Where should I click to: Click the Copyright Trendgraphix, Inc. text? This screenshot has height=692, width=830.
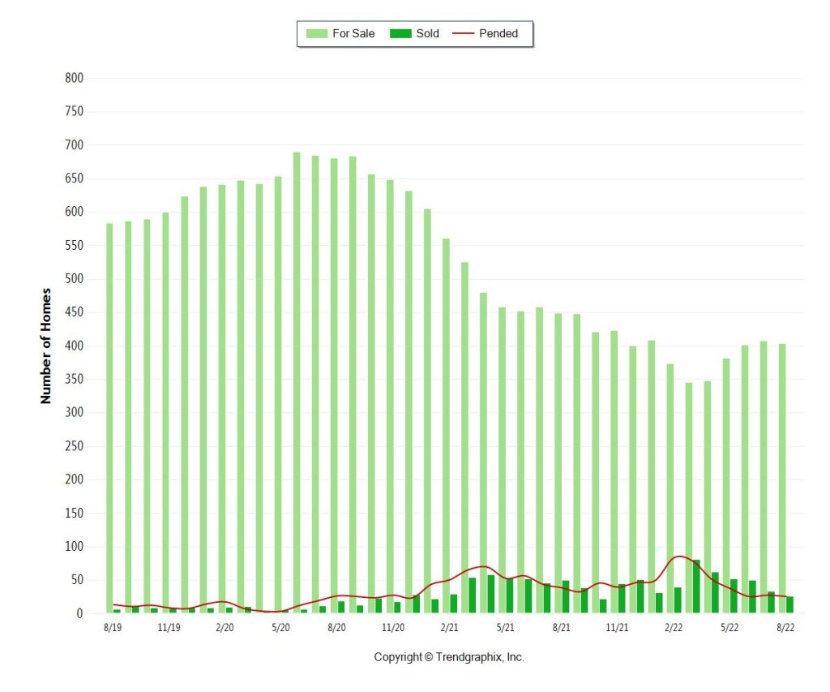coord(449,657)
